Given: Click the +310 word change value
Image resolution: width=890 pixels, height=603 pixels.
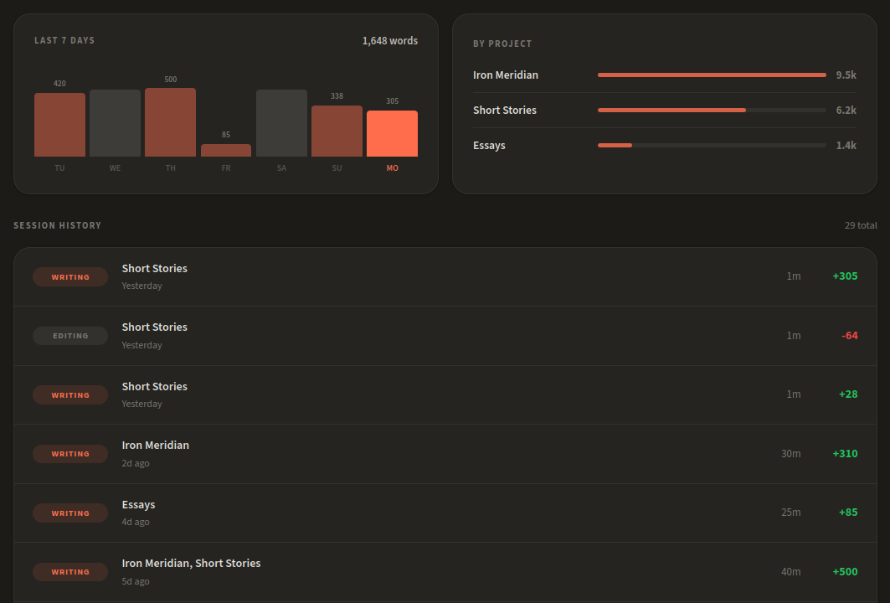Looking at the screenshot, I should [x=845, y=454].
